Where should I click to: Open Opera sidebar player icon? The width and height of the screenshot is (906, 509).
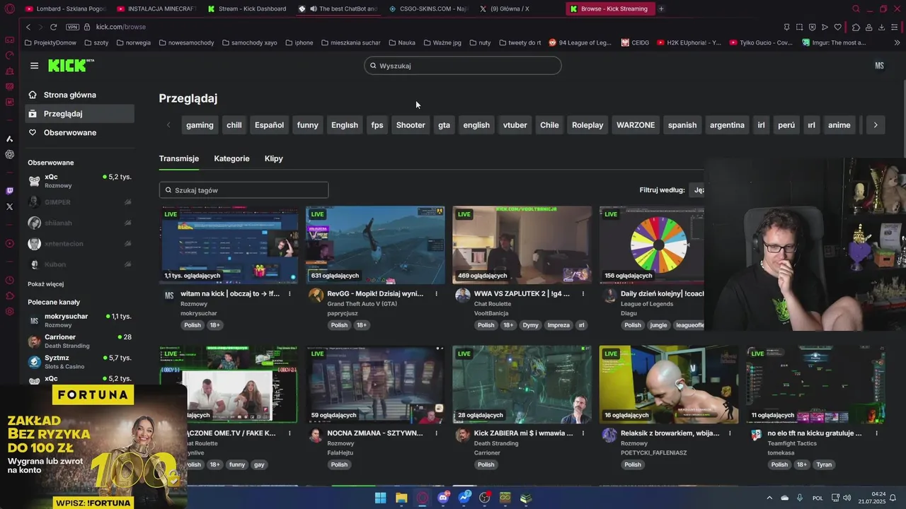[x=9, y=243]
